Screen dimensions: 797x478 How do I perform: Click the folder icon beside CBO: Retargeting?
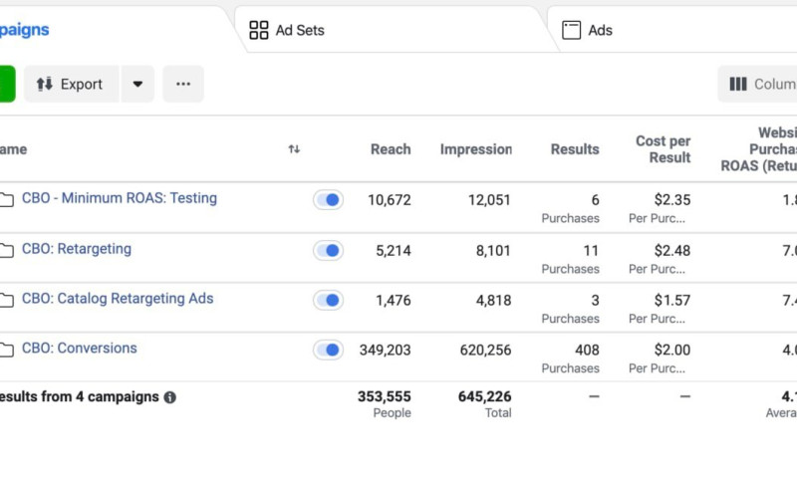tap(7, 250)
